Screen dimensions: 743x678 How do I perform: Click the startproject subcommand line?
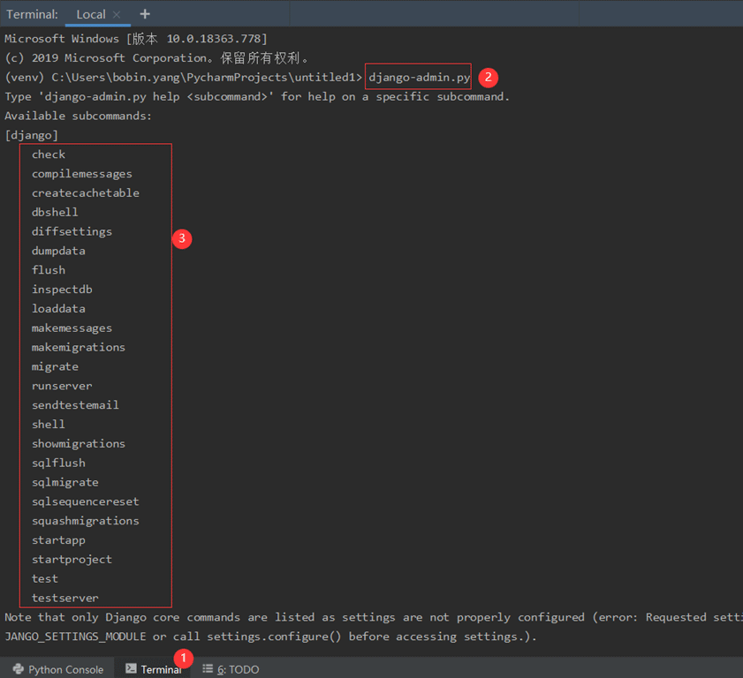coord(72,559)
